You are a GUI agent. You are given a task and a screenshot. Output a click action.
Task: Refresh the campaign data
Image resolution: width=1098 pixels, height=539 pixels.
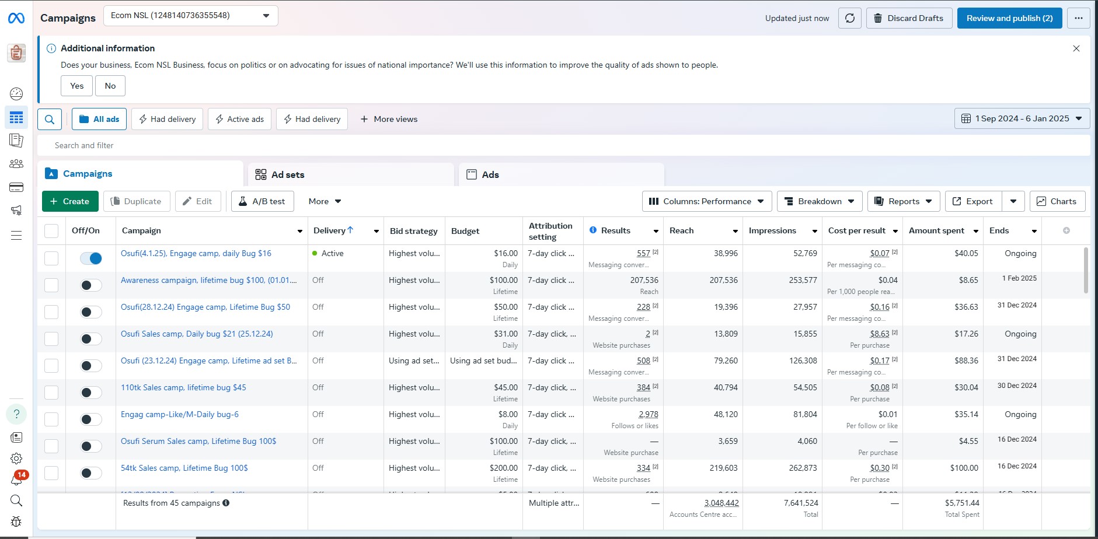pyautogui.click(x=850, y=18)
